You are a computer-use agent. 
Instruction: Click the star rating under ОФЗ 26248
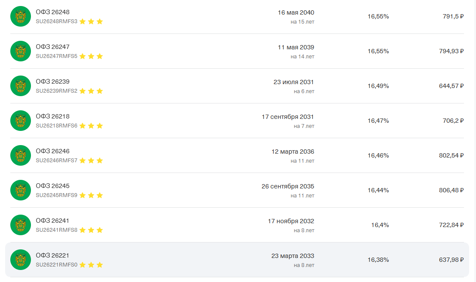[x=91, y=21]
